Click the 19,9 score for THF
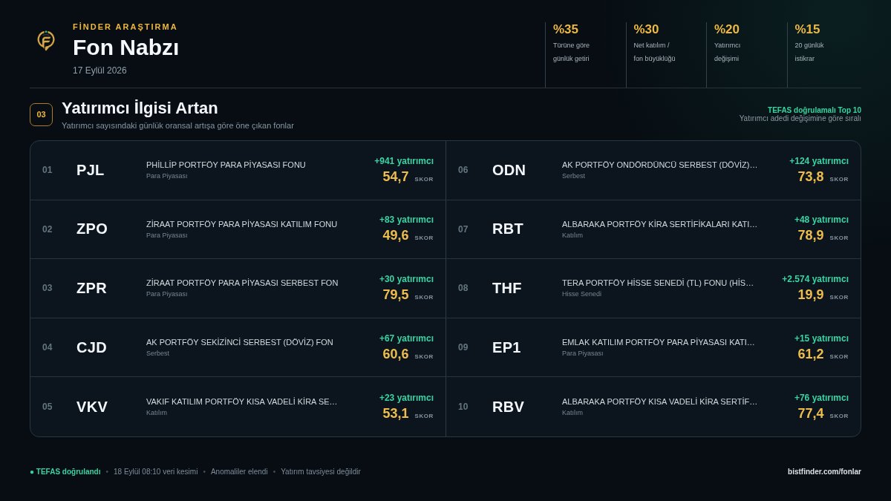This screenshot has height=501, width=891. click(x=811, y=295)
